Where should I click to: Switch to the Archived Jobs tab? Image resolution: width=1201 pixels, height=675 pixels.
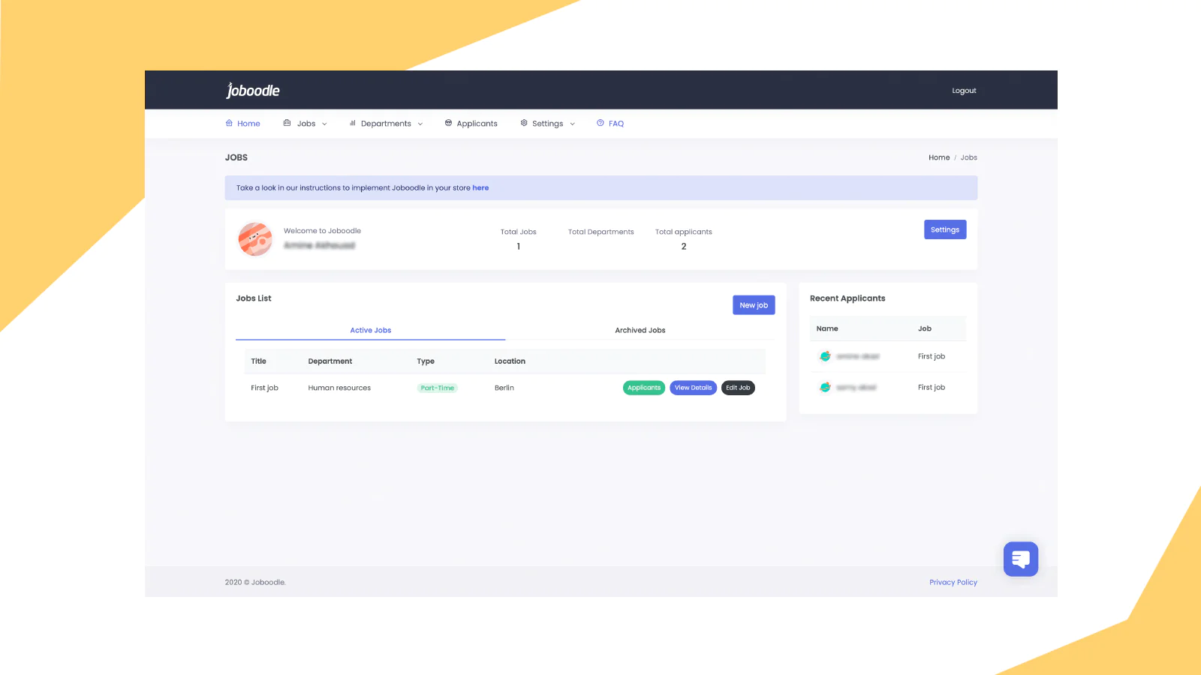[640, 330]
